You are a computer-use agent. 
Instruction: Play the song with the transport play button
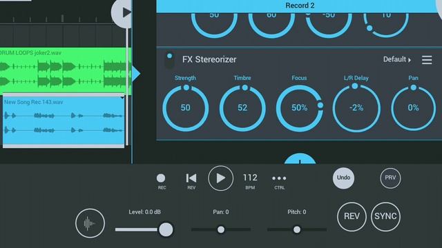click(221, 178)
